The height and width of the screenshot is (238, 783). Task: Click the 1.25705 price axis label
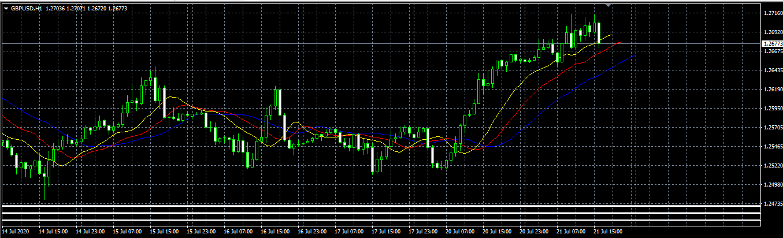click(773, 127)
